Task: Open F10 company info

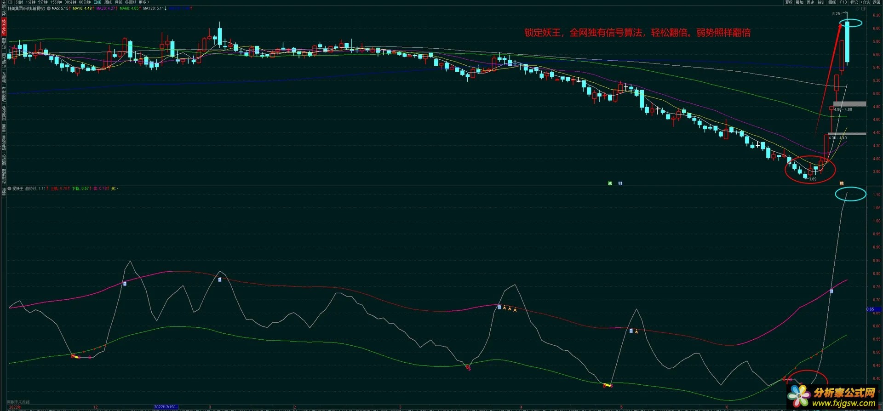Action: (843, 2)
